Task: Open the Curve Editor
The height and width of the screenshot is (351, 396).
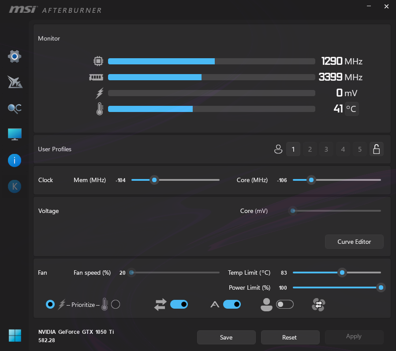Action: 354,242
